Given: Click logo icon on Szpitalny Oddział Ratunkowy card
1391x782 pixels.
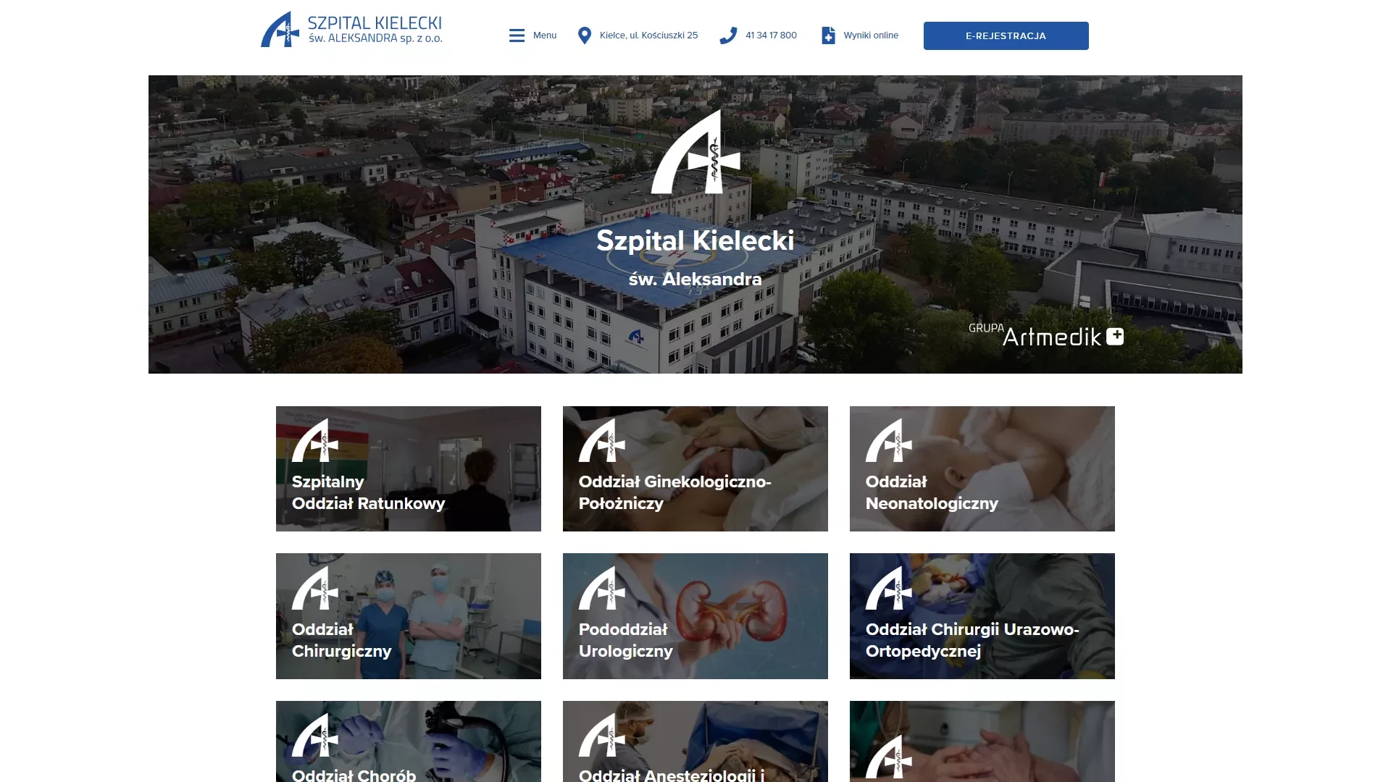Looking at the screenshot, I should click(315, 440).
